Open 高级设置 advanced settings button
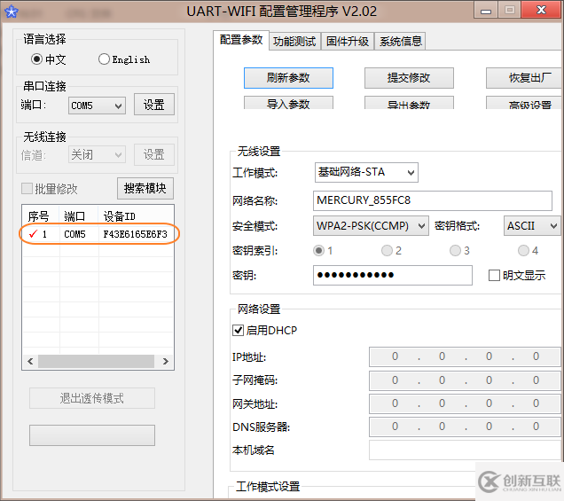564x501 pixels. (525, 103)
